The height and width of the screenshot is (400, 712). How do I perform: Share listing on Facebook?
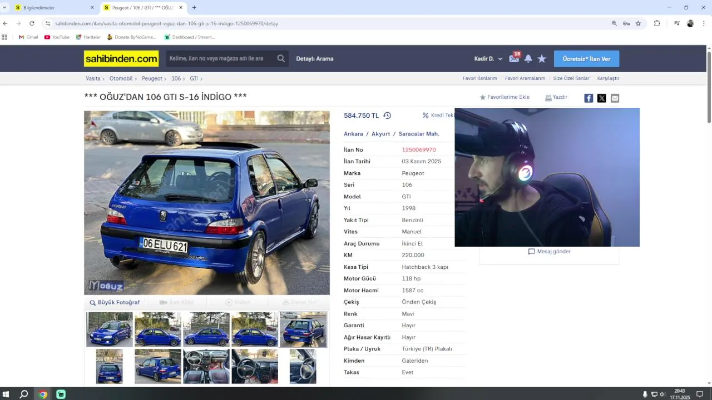coord(589,98)
